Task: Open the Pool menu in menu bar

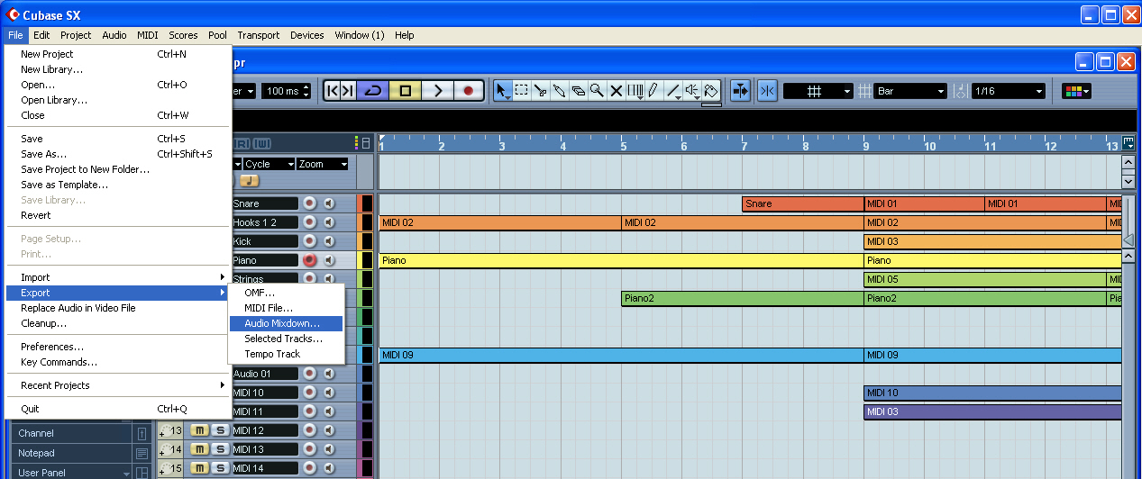Action: (217, 35)
